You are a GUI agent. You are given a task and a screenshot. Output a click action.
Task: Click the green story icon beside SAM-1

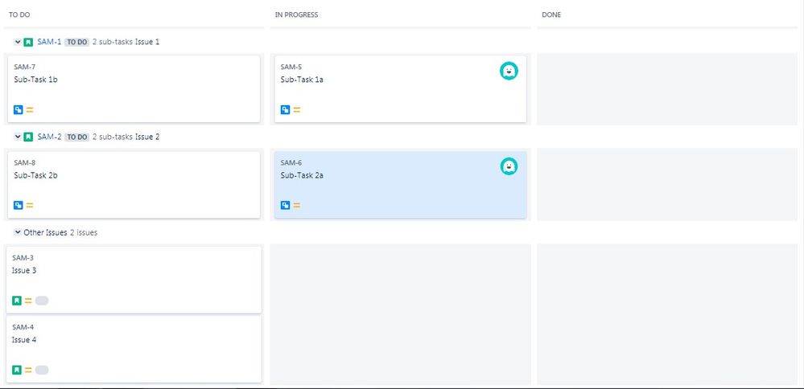(x=28, y=42)
